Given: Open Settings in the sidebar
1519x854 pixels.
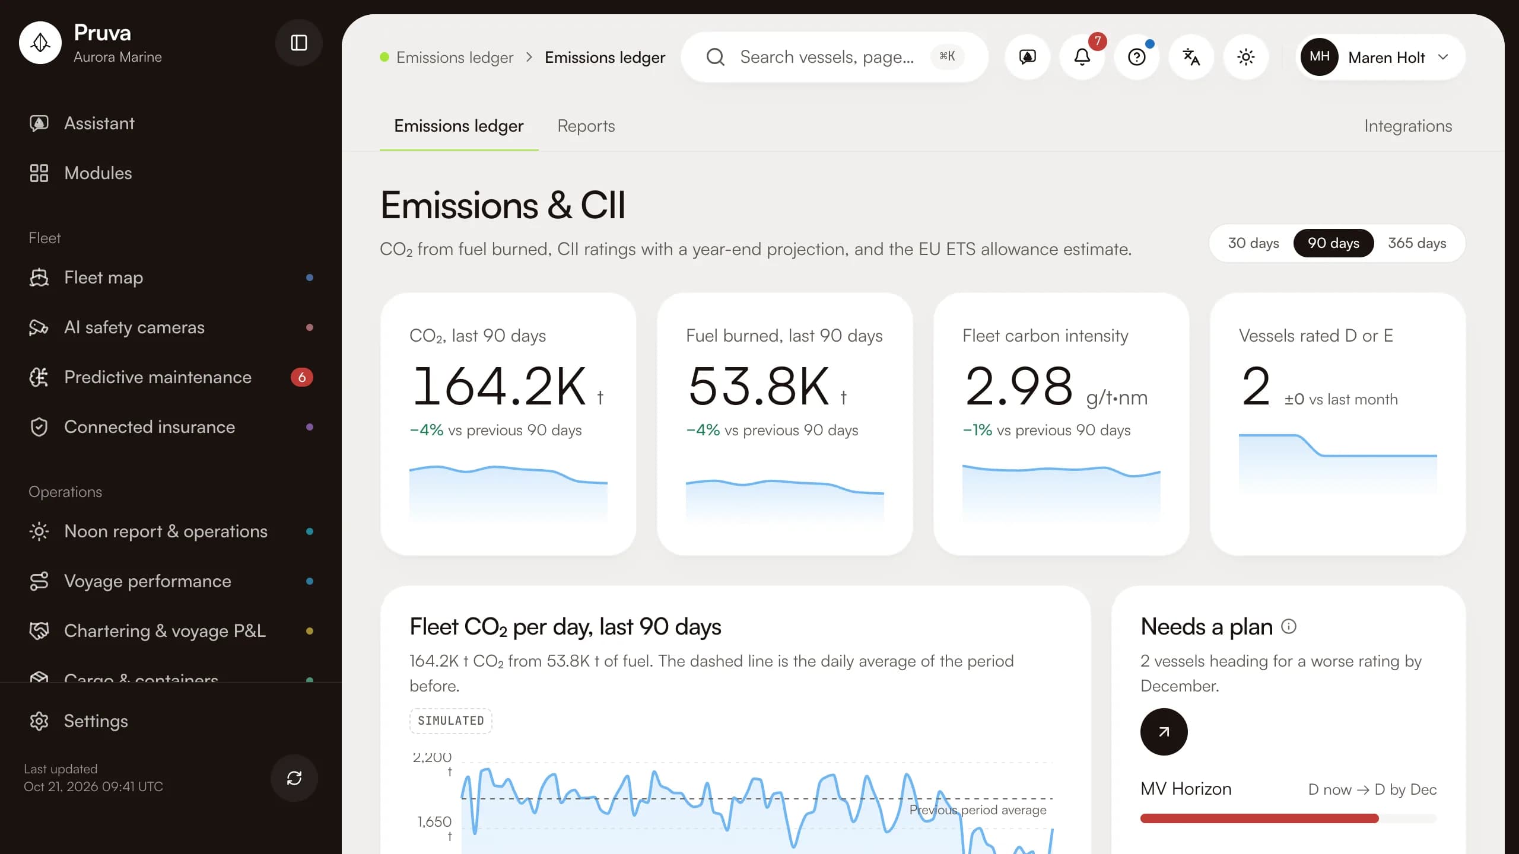Looking at the screenshot, I should click(x=171, y=721).
